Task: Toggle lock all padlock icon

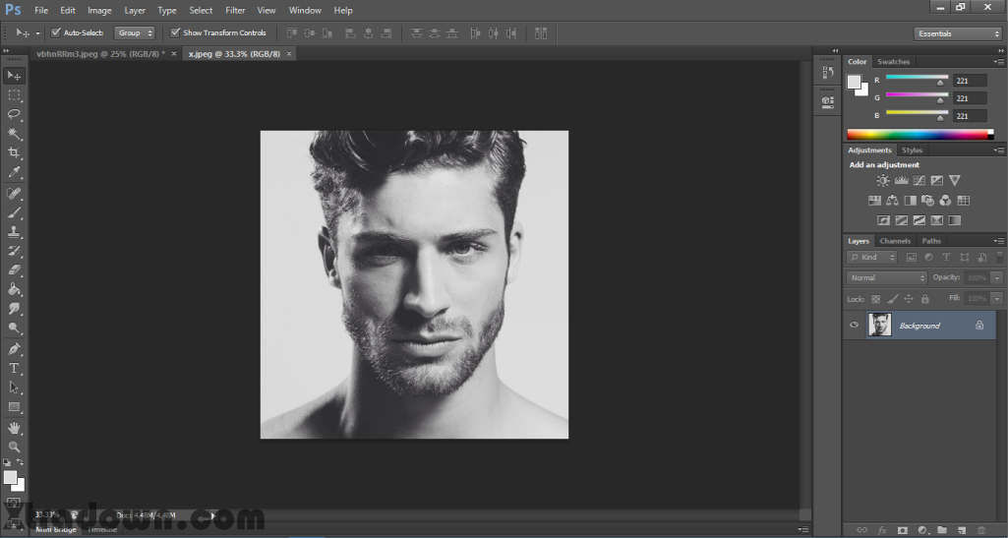Action: (x=925, y=299)
